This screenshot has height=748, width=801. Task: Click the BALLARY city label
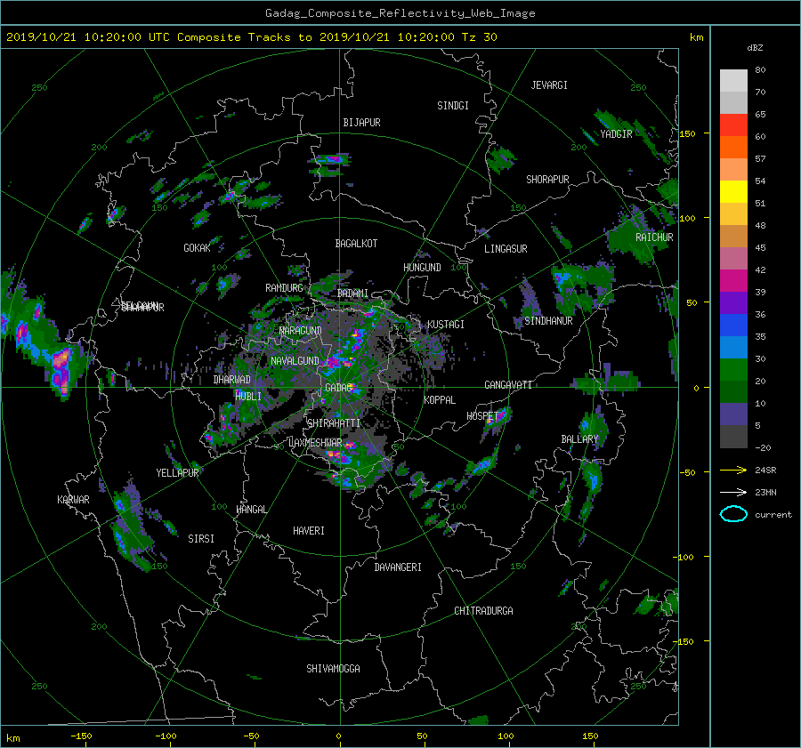579,439
